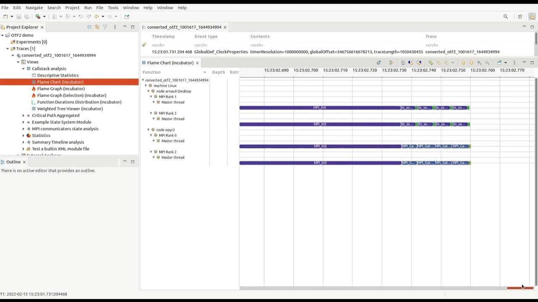Open the Navigate menu
This screenshot has width=538, height=302.
click(x=34, y=8)
